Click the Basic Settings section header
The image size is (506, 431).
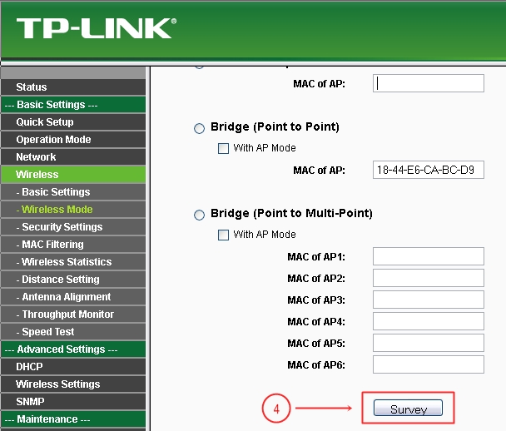(x=73, y=105)
